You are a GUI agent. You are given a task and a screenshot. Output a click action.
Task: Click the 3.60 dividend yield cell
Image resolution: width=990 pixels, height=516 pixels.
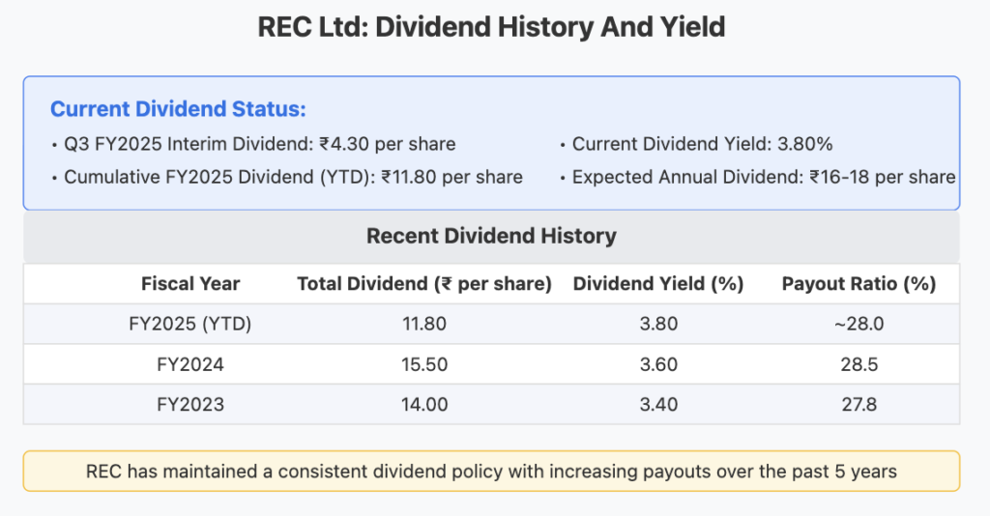658,364
